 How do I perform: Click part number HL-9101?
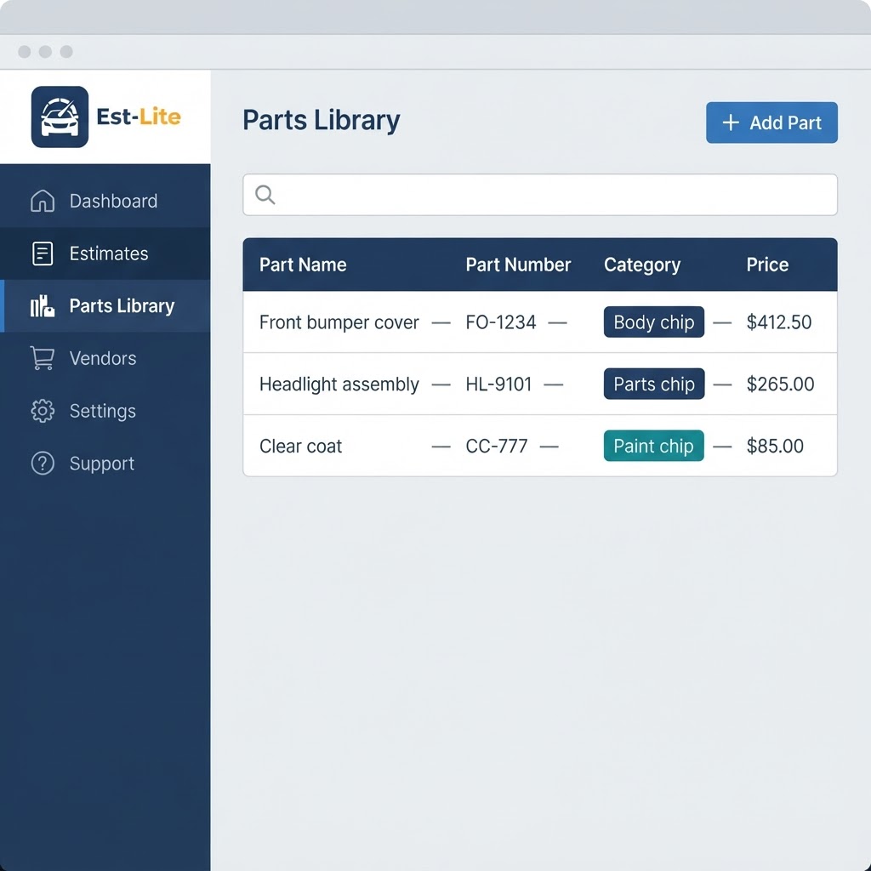tap(498, 384)
